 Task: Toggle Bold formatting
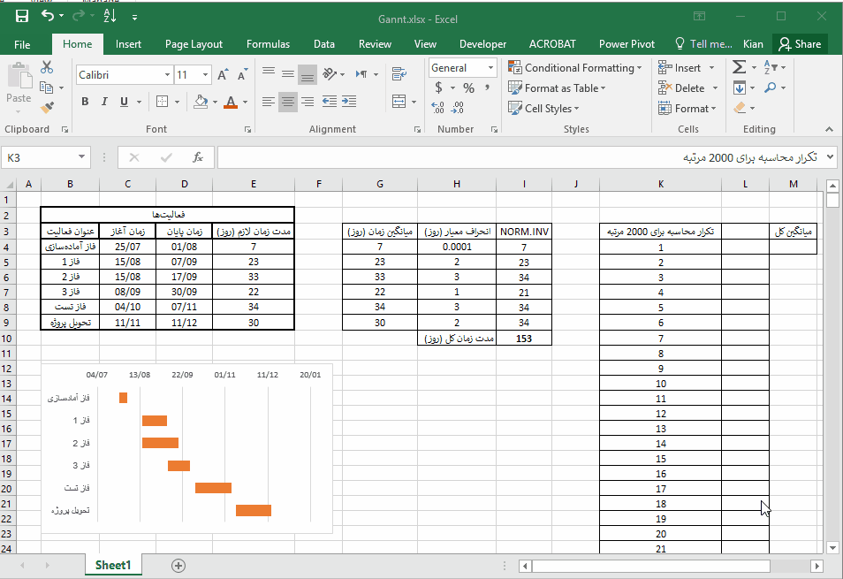pos(86,102)
